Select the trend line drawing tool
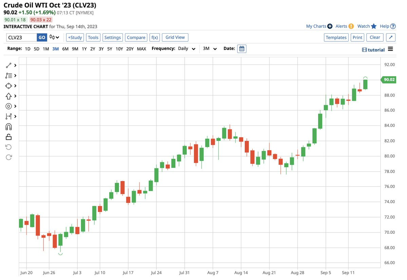Image resolution: width=407 pixels, height=280 pixels. (x=9, y=65)
